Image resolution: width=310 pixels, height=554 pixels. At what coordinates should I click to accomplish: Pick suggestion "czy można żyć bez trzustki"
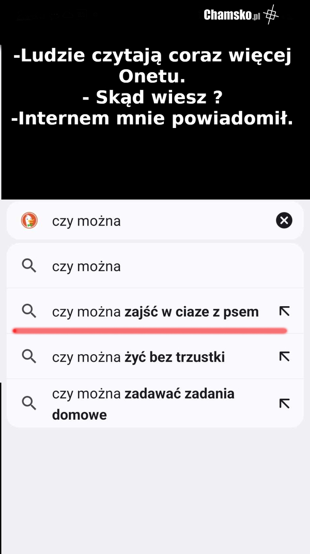click(x=138, y=357)
